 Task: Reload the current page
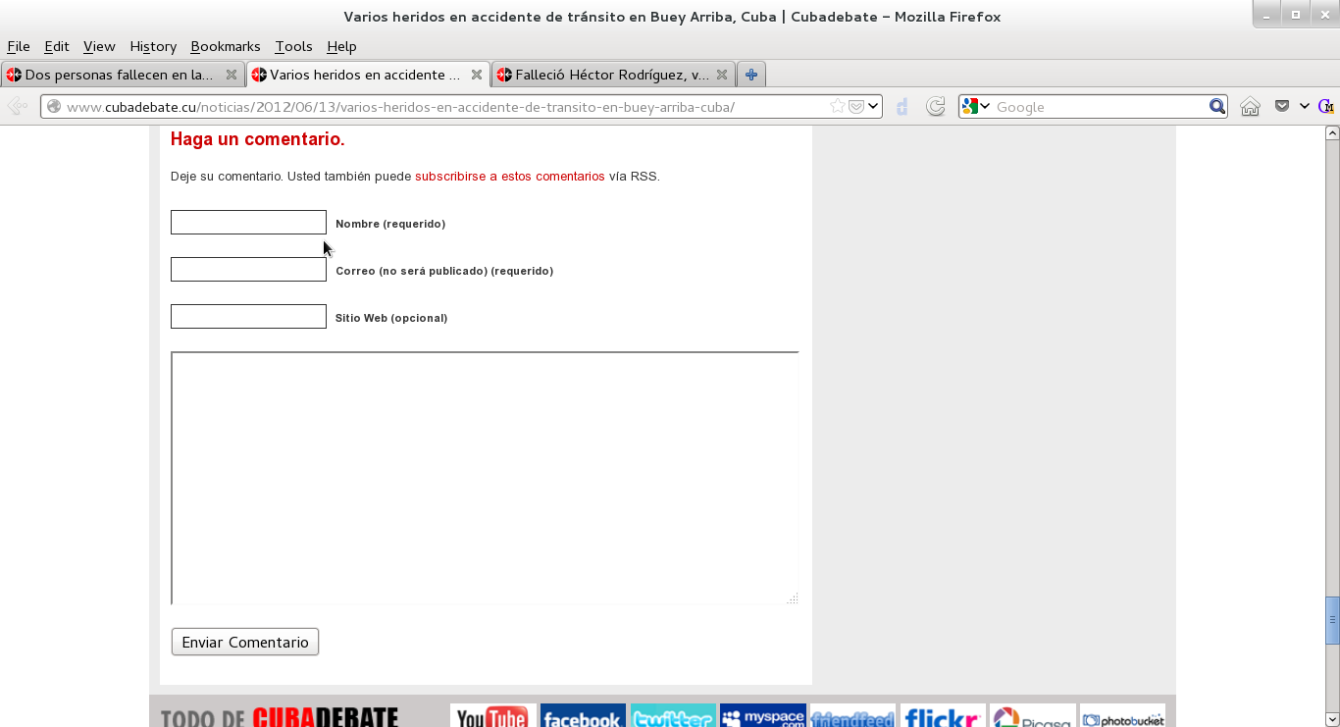(936, 106)
